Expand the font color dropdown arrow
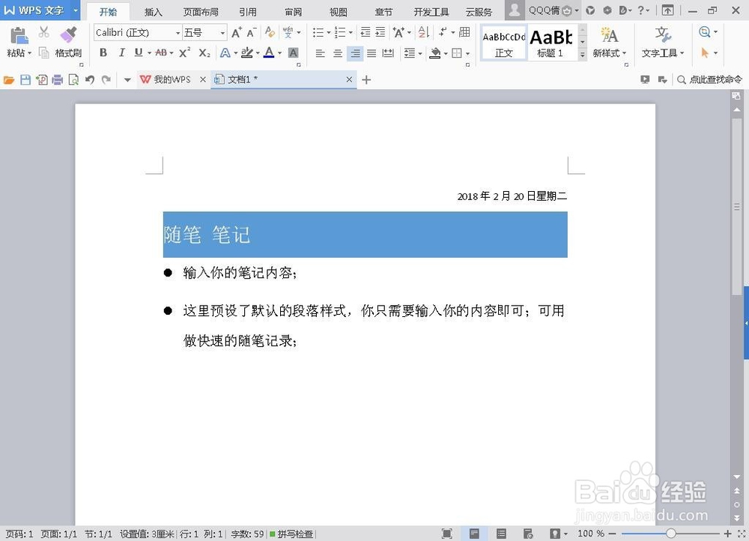 (279, 53)
